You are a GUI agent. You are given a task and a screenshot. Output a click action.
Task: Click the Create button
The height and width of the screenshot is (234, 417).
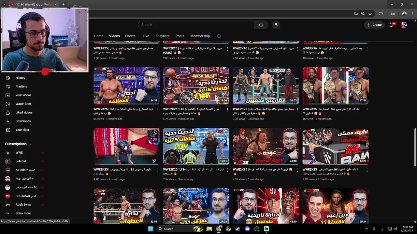click(374, 25)
